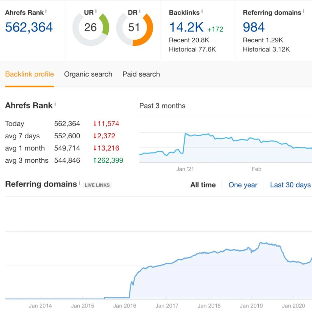312x312 pixels.
Task: Click avg 1 month value 549,714
Action: click(67, 148)
